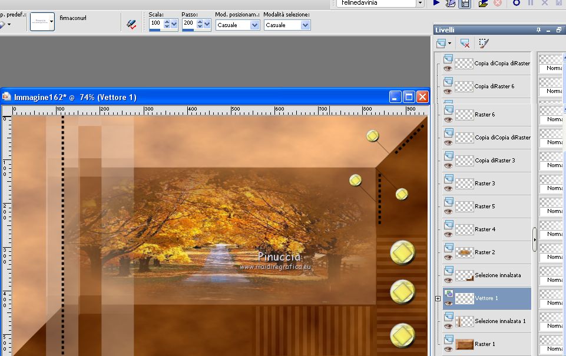
Task: Hide the Raster 6 layer
Action: [x=448, y=119]
